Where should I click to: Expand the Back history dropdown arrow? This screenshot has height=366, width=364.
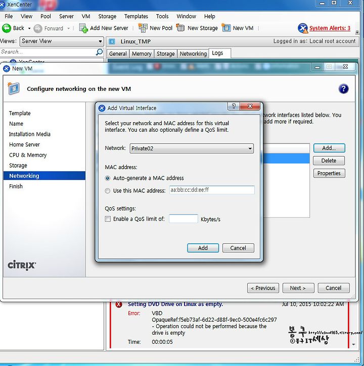(x=29, y=28)
